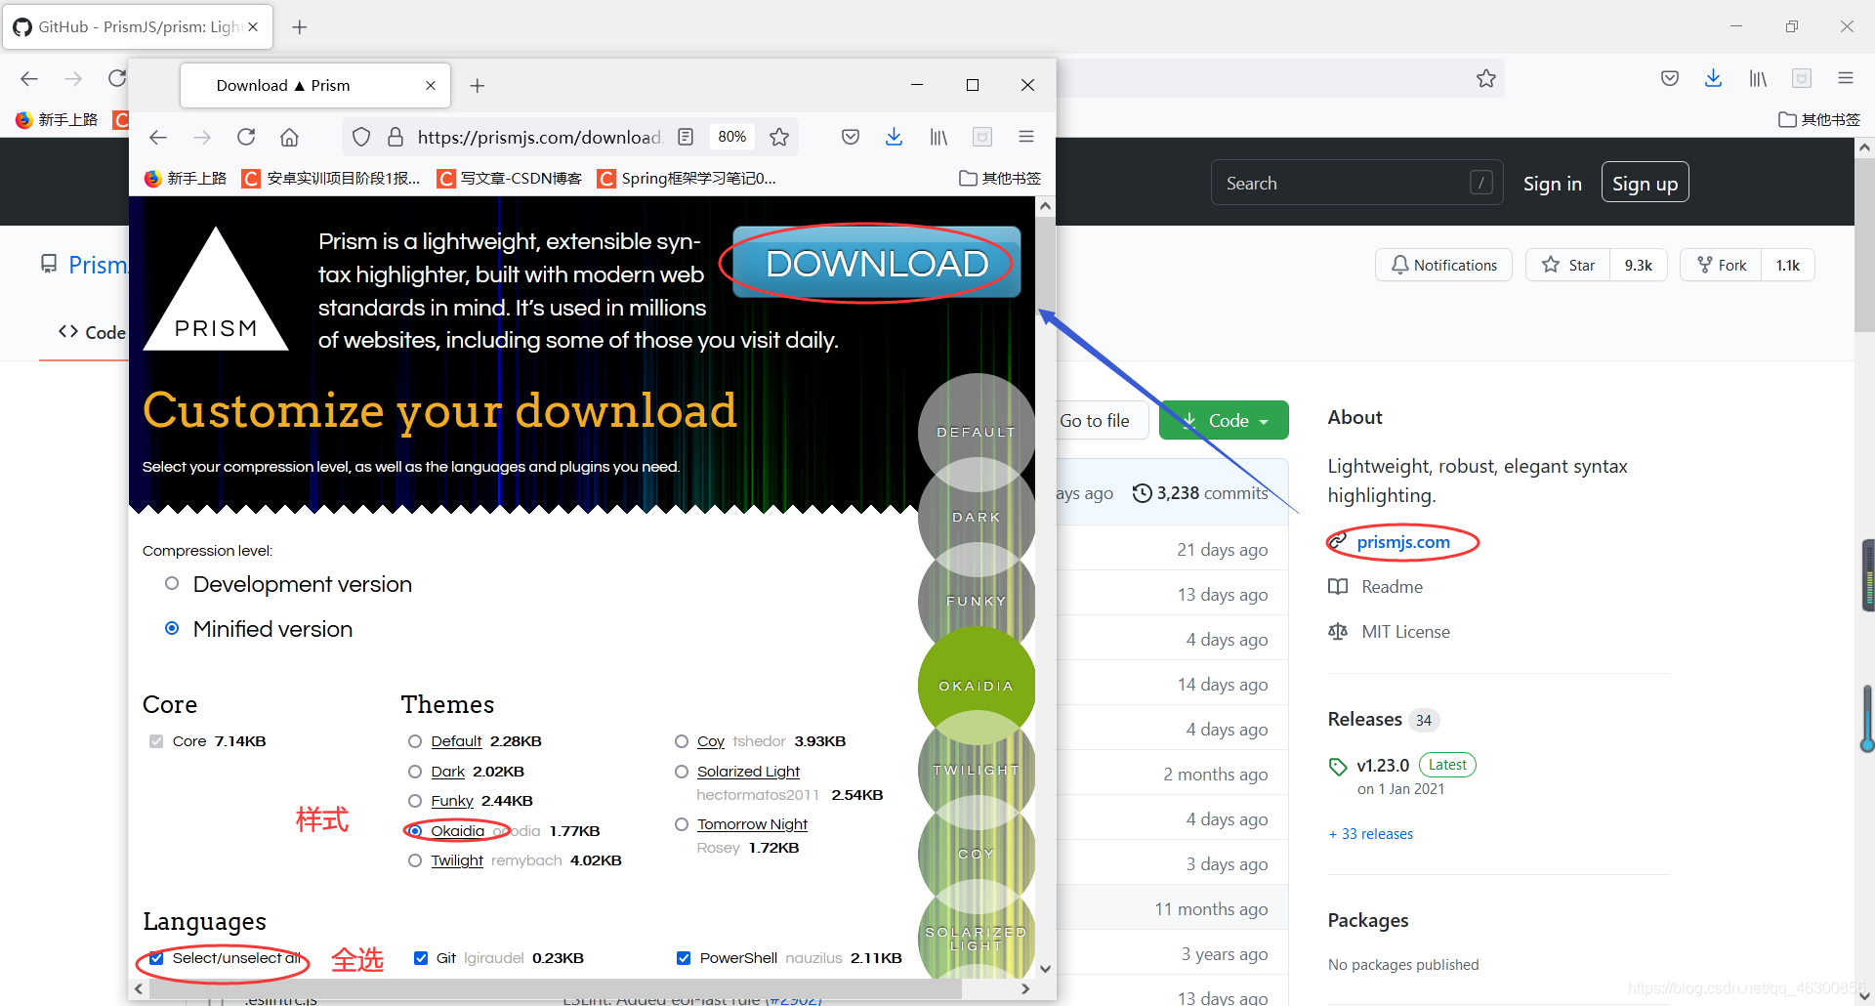Viewport: 1875px width, 1006px height.
Task: Click the big DOWNLOAD button
Action: [x=877, y=264]
